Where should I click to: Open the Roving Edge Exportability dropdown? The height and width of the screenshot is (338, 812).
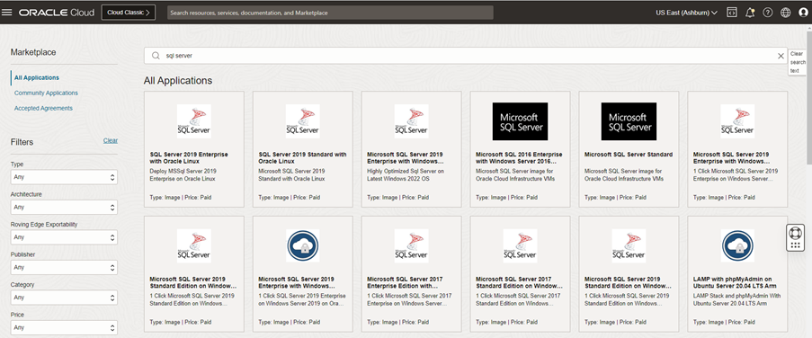click(x=64, y=237)
